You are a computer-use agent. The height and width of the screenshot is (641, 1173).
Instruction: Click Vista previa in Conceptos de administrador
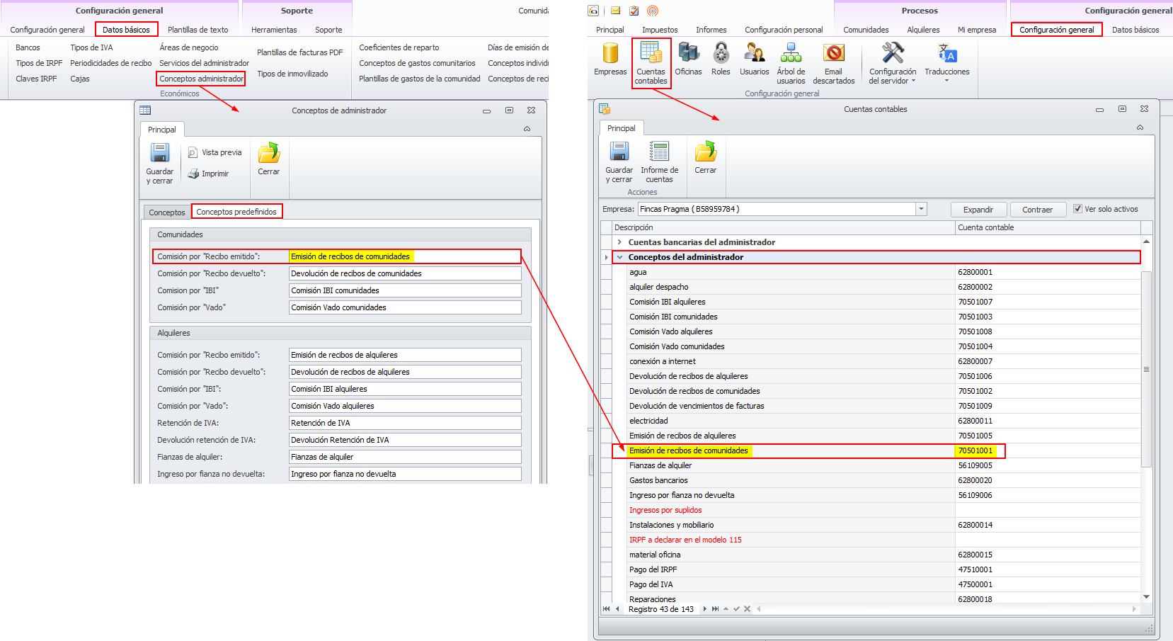coord(214,152)
